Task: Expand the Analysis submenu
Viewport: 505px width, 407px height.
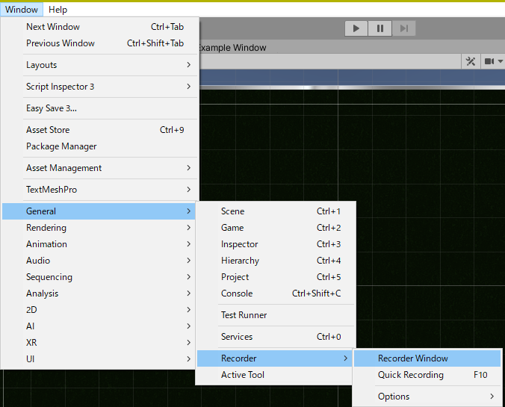Action: pyautogui.click(x=99, y=293)
